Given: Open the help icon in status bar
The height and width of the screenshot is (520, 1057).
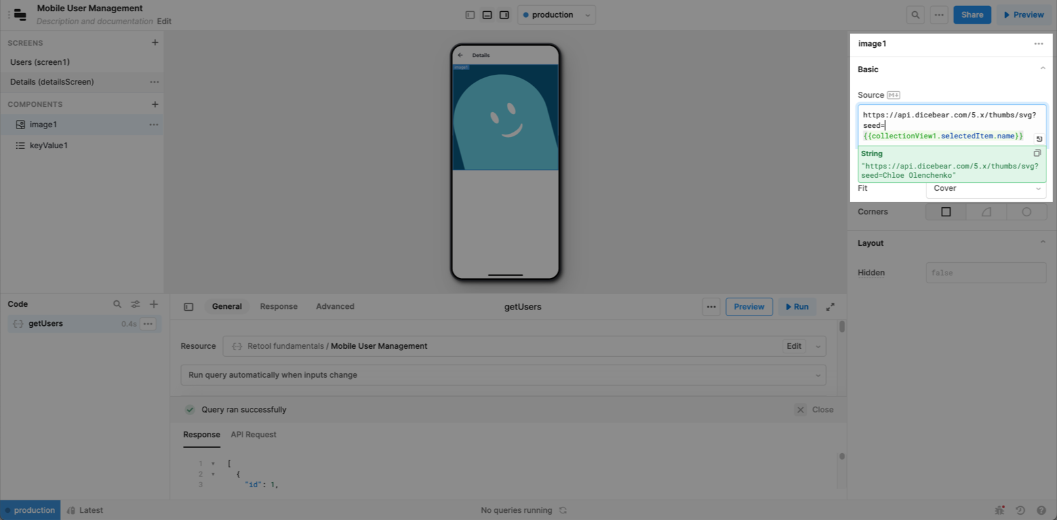Looking at the screenshot, I should click(x=1041, y=510).
